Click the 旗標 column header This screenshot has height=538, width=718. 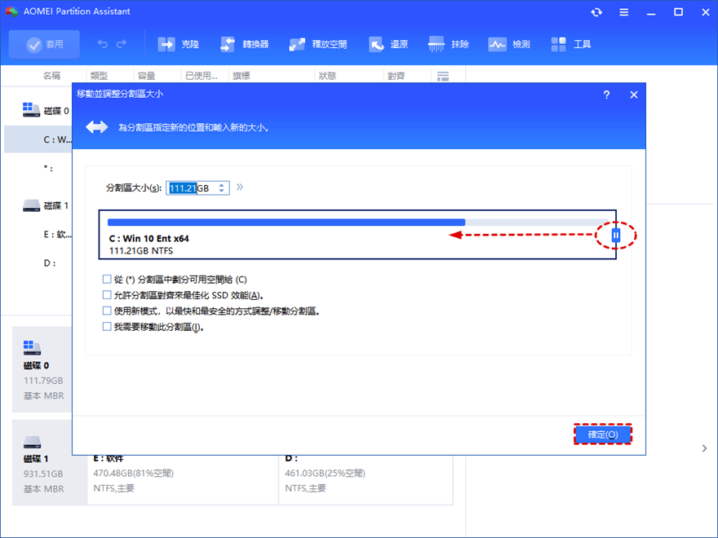pyautogui.click(x=241, y=76)
